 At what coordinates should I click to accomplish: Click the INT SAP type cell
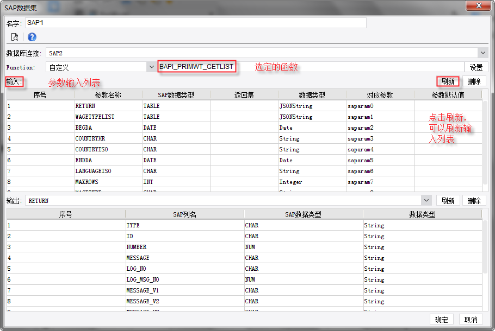pyautogui.click(x=176, y=182)
